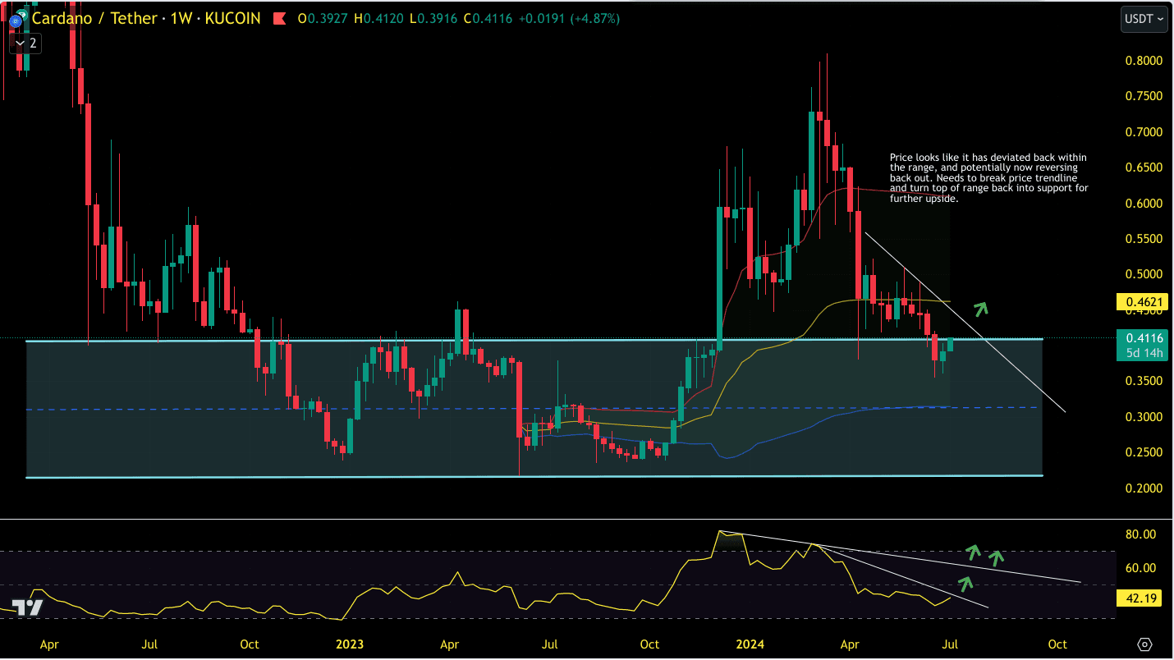
Task: Click 0.6500 on the price axis
Action: (x=1142, y=167)
